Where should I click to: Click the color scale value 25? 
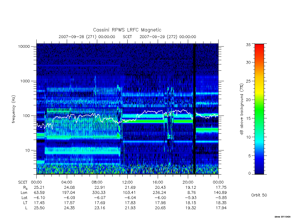click(248, 81)
